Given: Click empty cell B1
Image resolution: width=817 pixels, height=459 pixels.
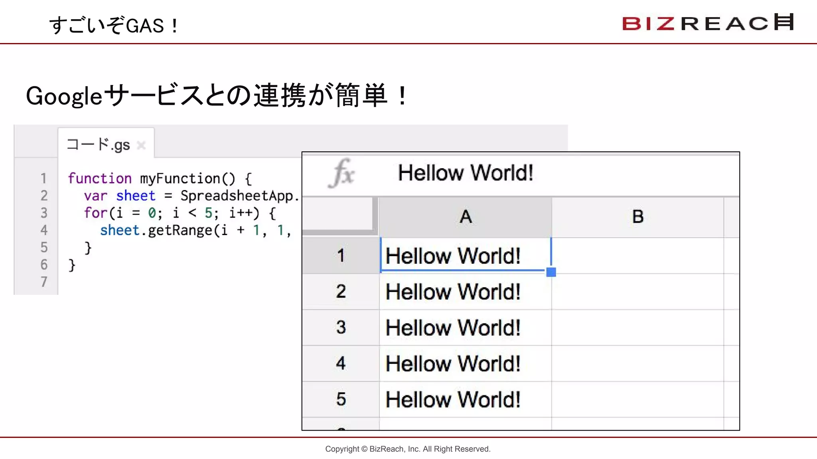Looking at the screenshot, I should coord(637,255).
